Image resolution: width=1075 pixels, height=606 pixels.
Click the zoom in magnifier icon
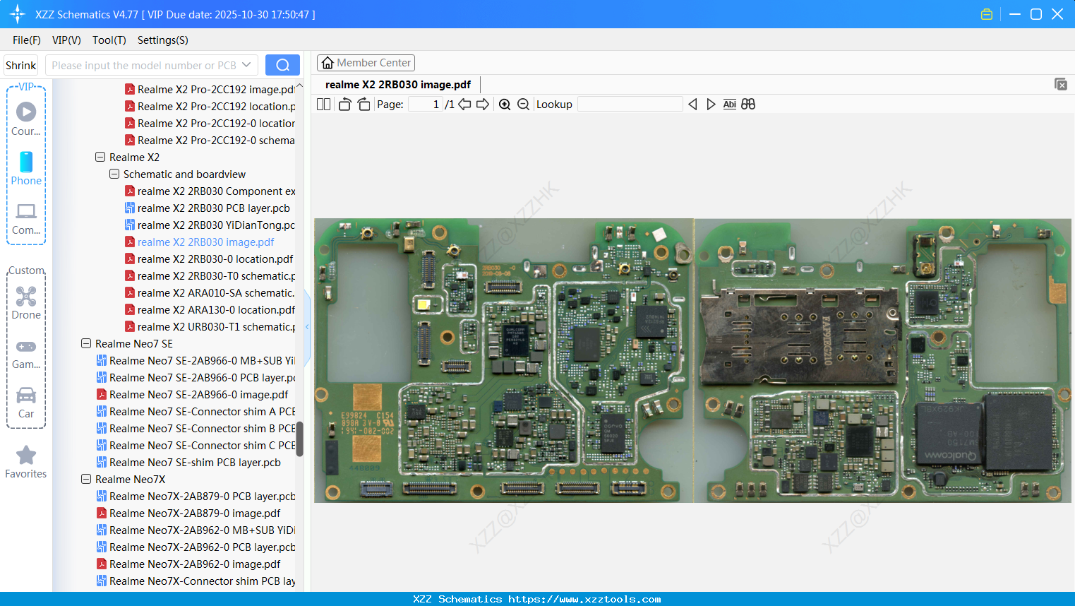tap(505, 105)
